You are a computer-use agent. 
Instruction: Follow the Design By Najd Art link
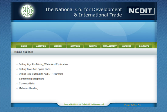point(132,105)
